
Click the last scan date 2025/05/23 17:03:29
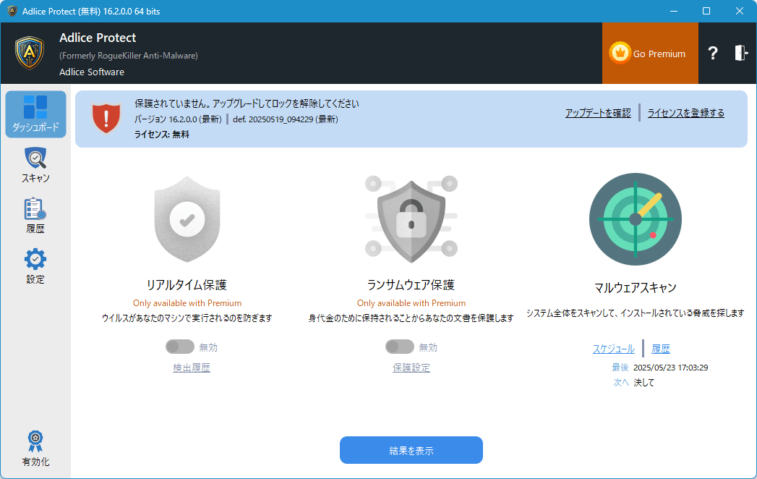pyautogui.click(x=670, y=368)
